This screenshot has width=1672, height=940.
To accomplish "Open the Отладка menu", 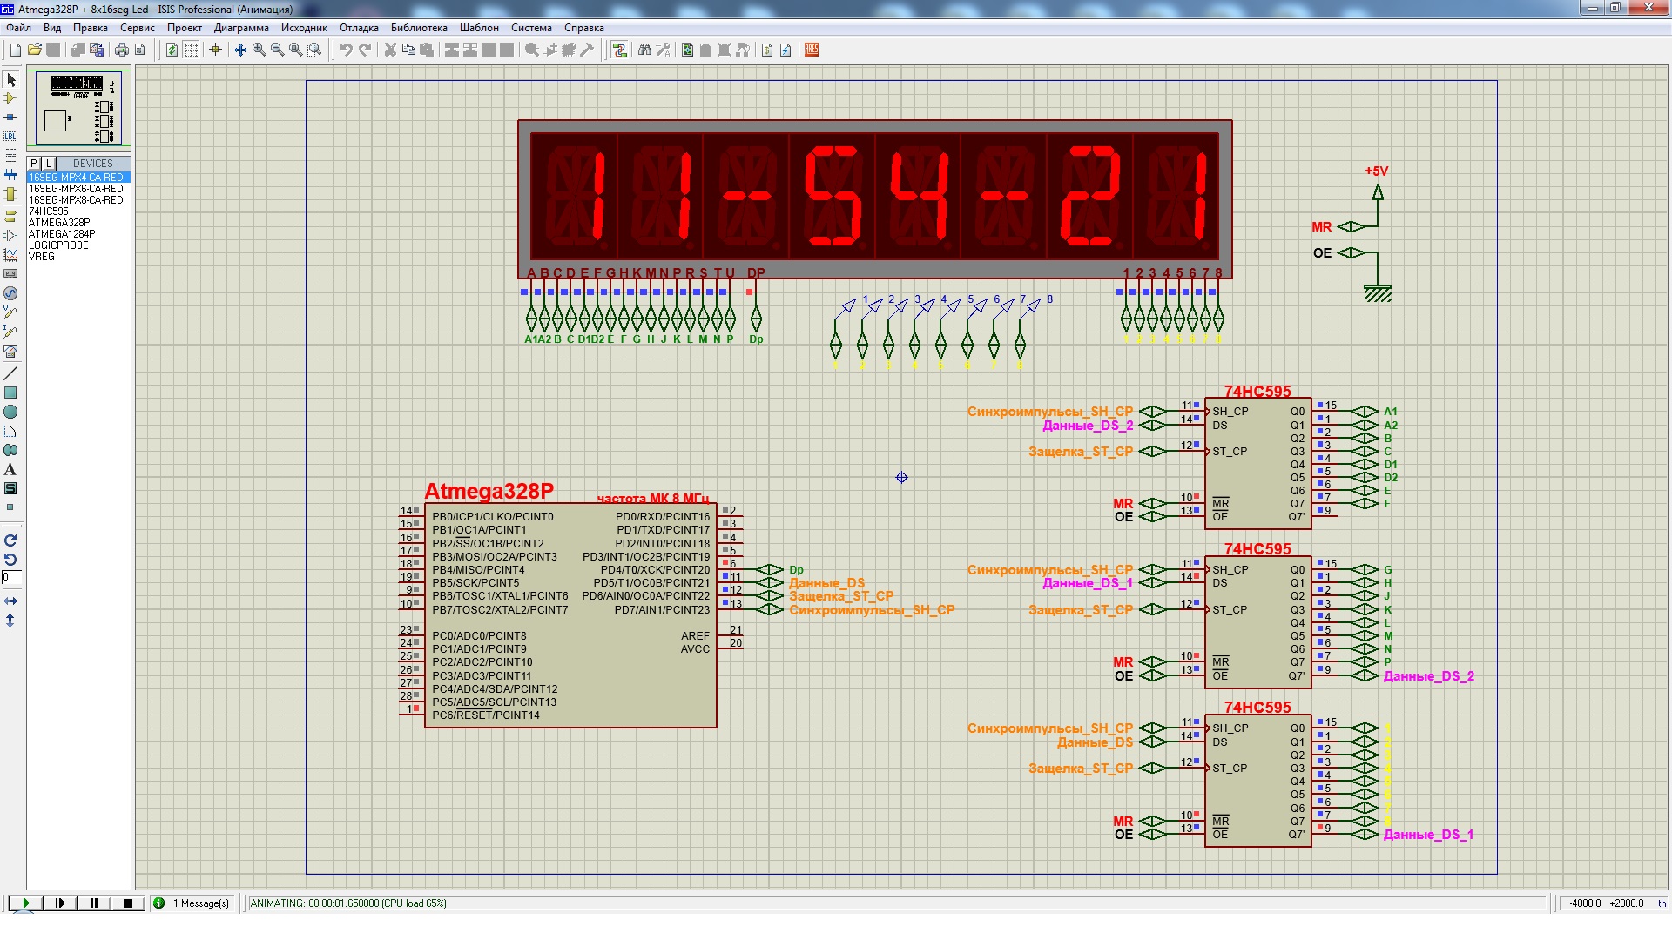I will tap(359, 28).
